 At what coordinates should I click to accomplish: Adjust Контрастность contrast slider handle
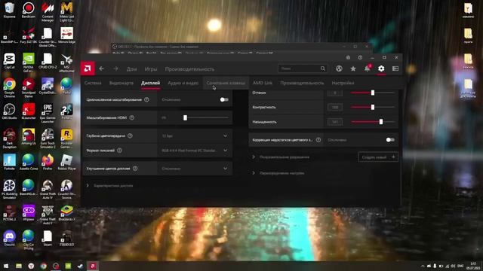373,107
